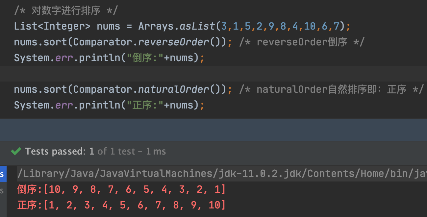Click the 倒序 console output line
The image size is (427, 217).
pyautogui.click(x=122, y=189)
